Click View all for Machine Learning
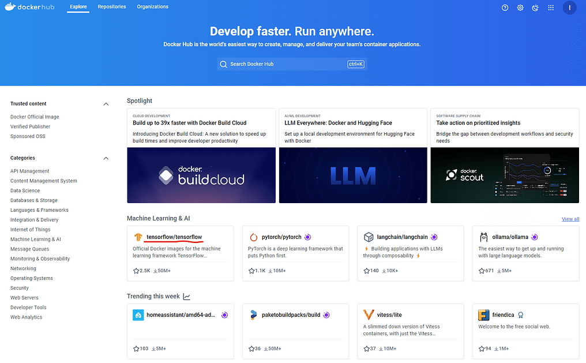 click(x=570, y=219)
